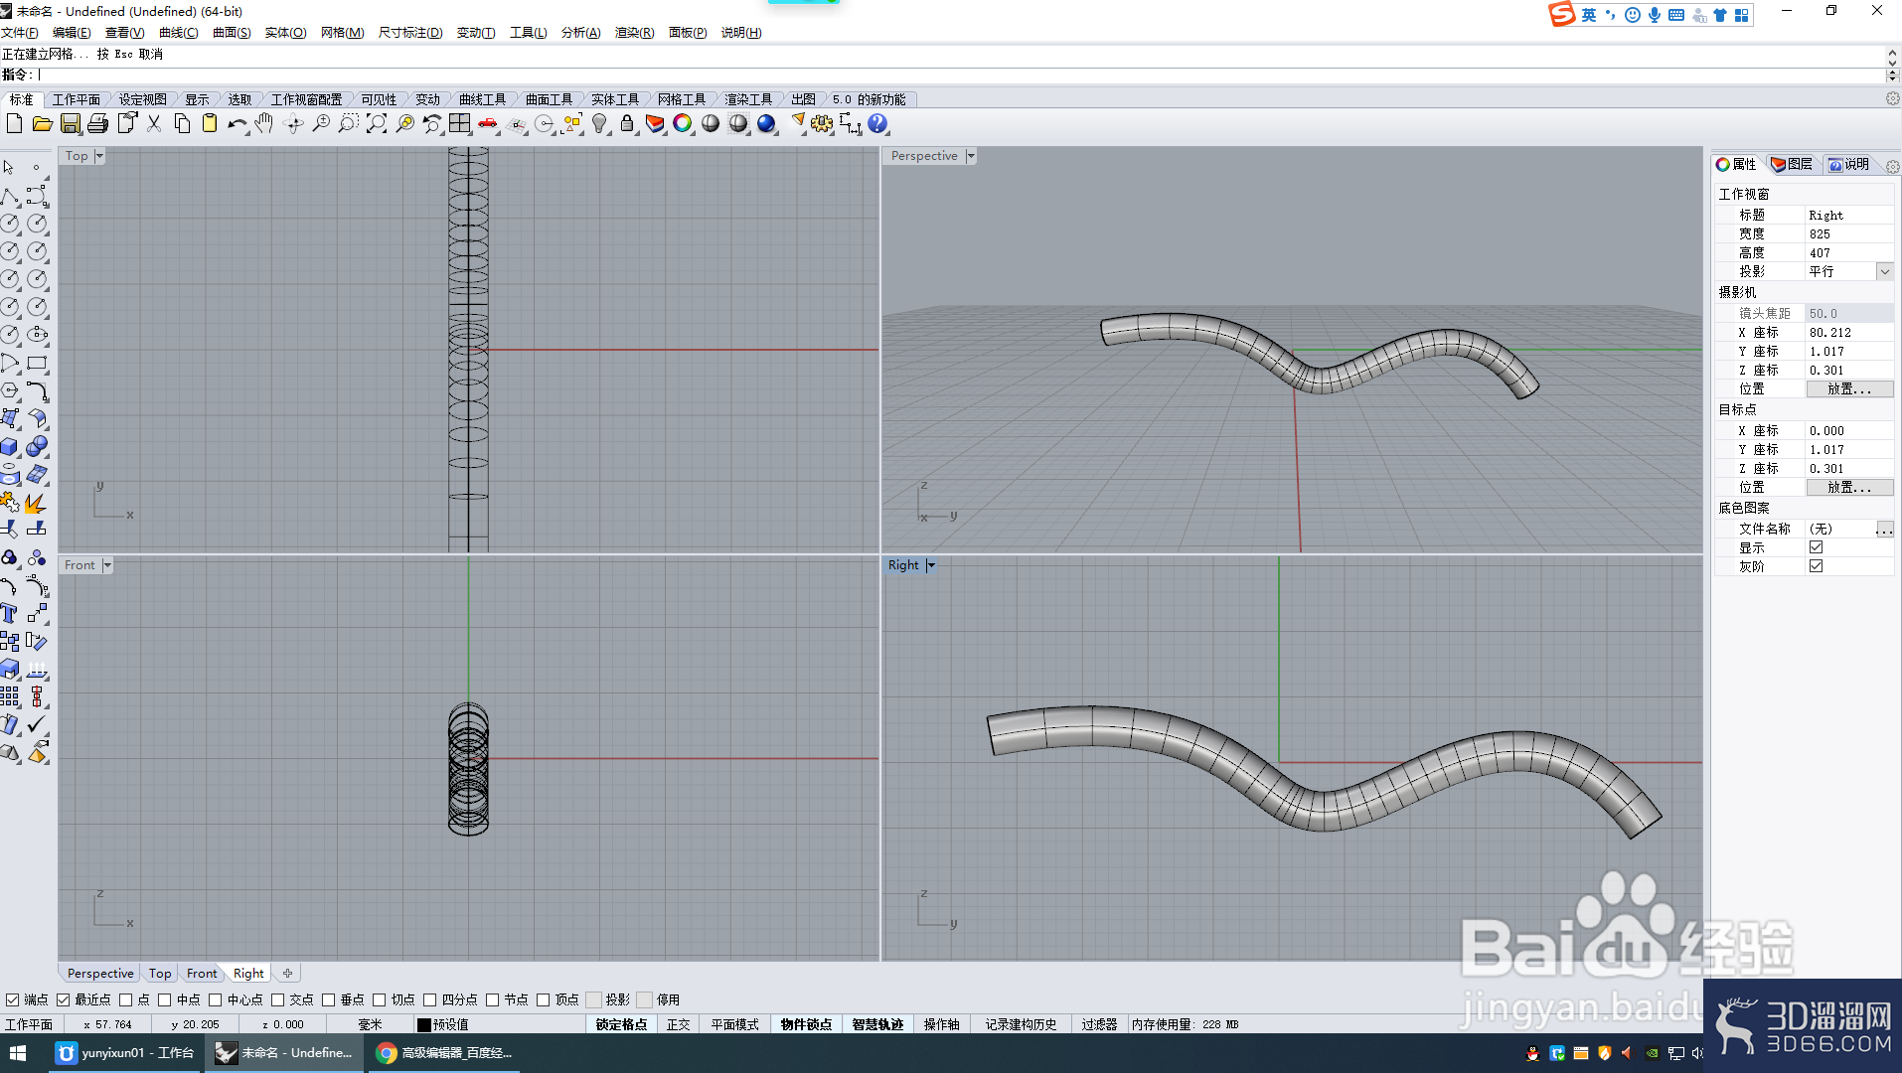The height and width of the screenshot is (1073, 1902).
Task: Click the red car icon
Action: coord(488,123)
